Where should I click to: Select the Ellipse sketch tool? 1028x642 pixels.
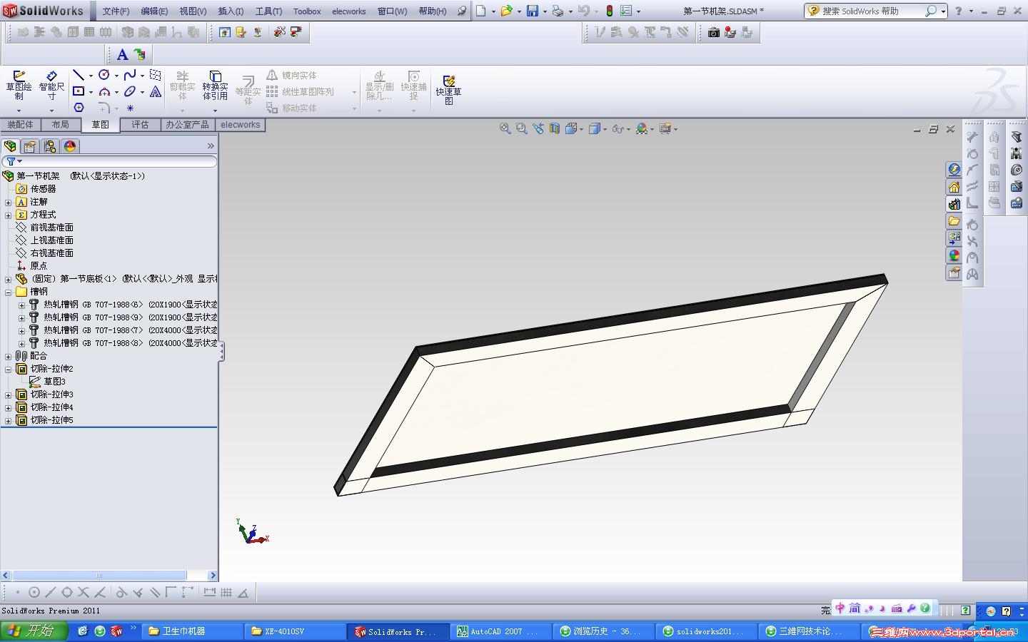tap(130, 91)
